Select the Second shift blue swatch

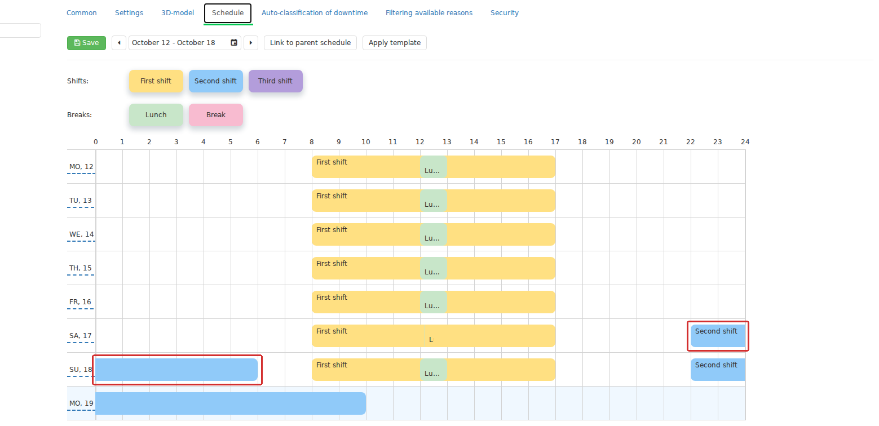pos(216,81)
